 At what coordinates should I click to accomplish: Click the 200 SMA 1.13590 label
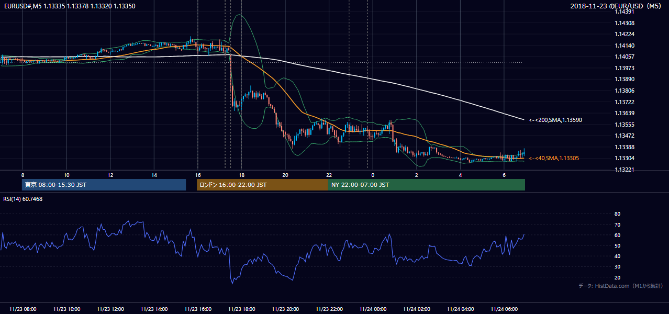tap(555, 120)
